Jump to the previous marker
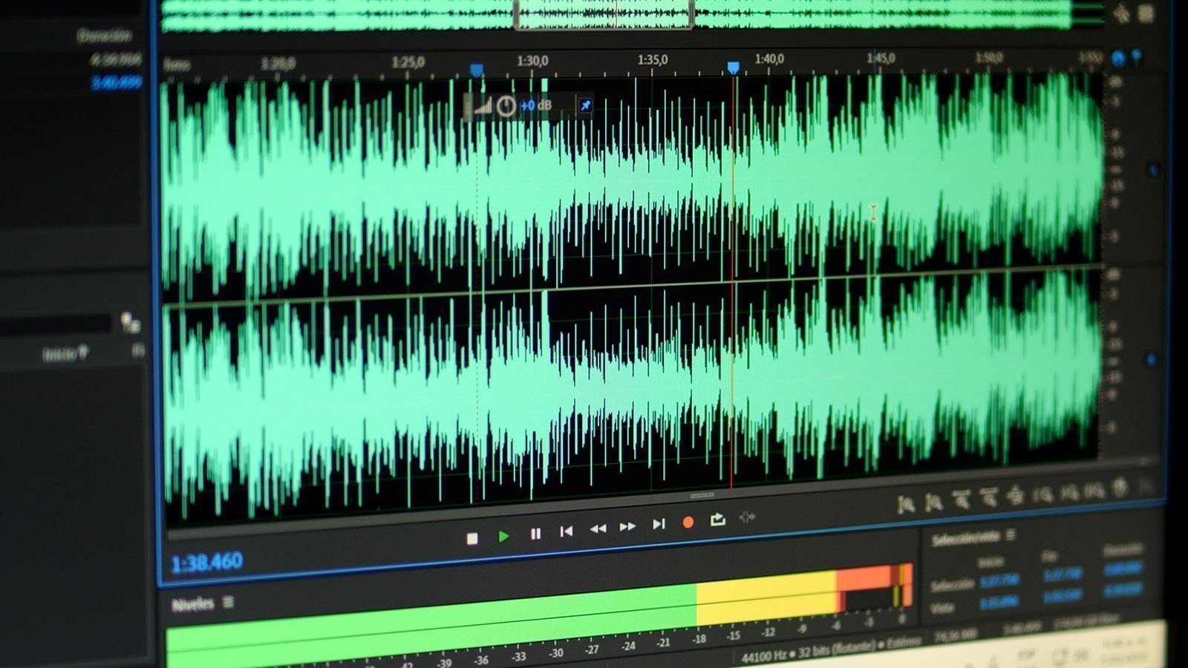The height and width of the screenshot is (668, 1188). 567,531
